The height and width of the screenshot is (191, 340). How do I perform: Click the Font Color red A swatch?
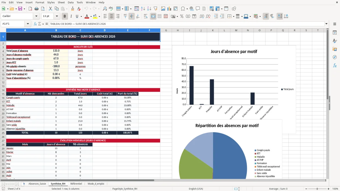click(87, 16)
